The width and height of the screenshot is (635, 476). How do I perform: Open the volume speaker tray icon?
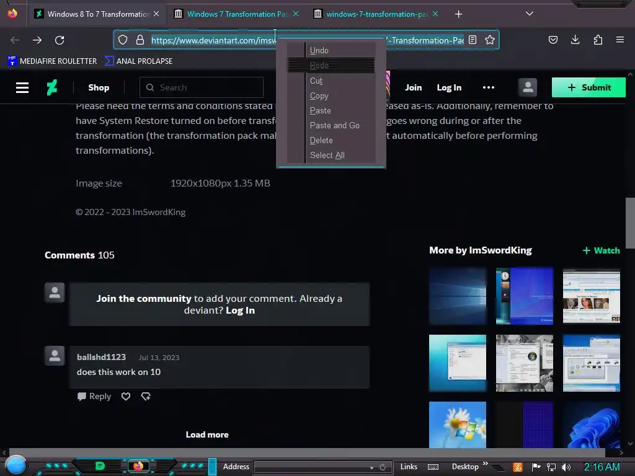(x=566, y=467)
